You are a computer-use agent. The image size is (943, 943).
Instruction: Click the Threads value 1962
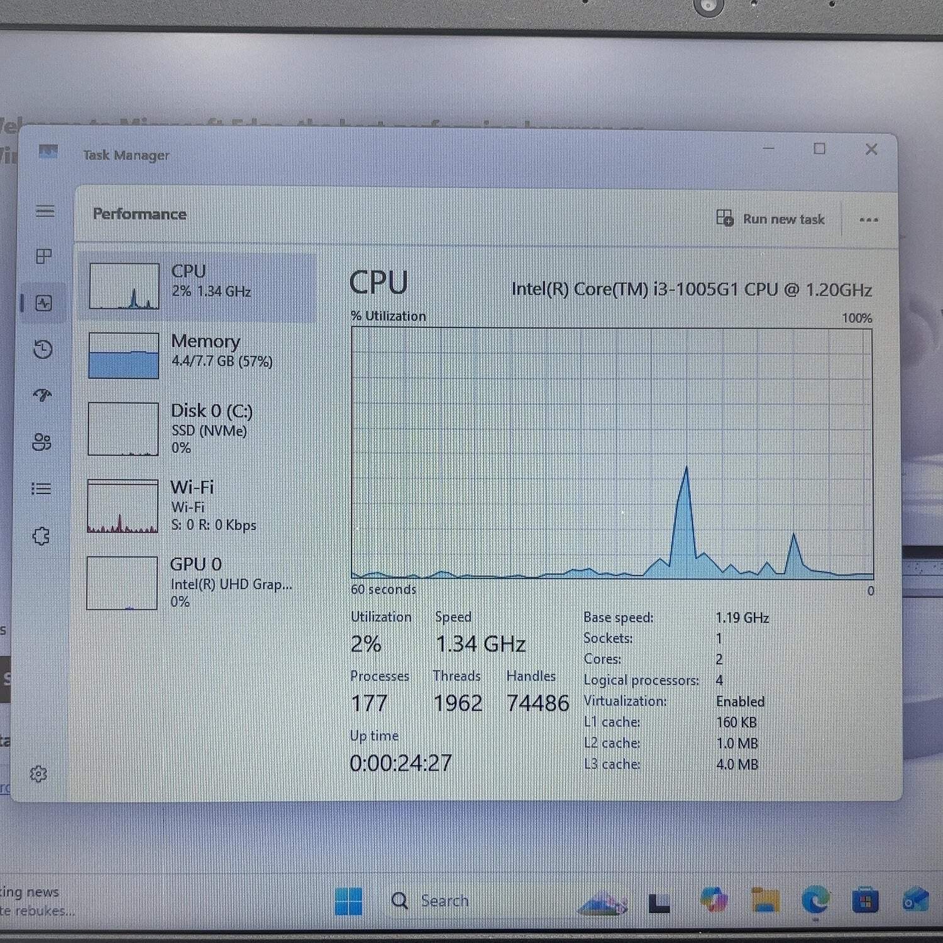coord(458,703)
